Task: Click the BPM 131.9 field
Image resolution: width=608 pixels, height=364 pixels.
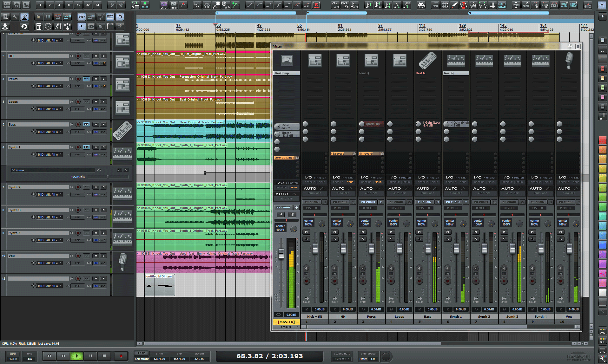Action: pyautogui.click(x=13, y=359)
